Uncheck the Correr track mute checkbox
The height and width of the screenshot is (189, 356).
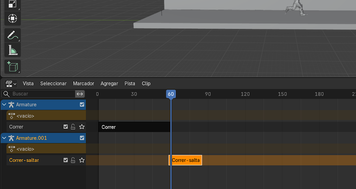(65, 127)
